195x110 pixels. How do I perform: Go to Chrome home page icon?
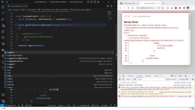pyautogui.click(x=133, y=8)
